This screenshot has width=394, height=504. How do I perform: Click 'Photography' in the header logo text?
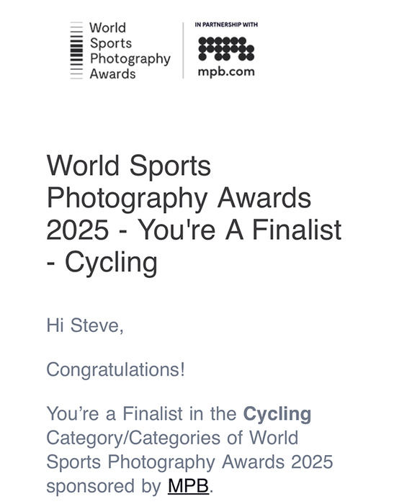(x=130, y=59)
